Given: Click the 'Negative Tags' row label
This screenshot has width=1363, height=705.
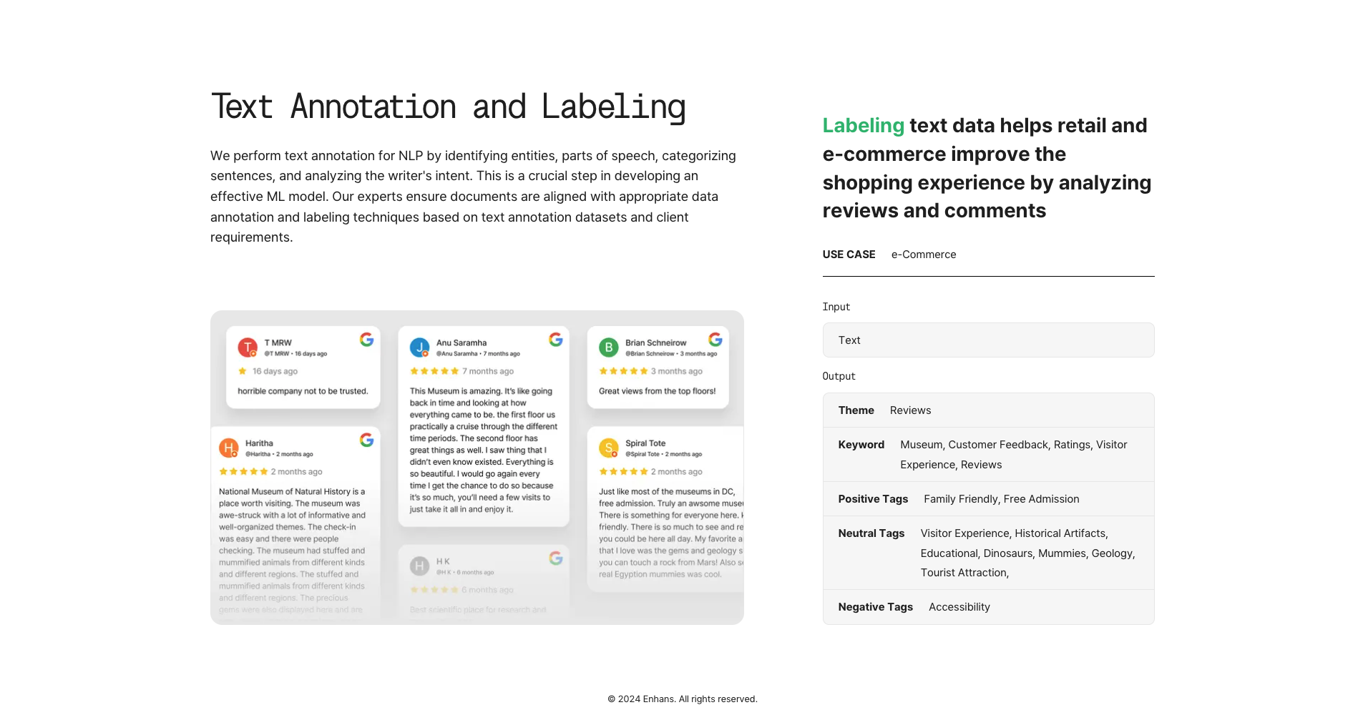Looking at the screenshot, I should (876, 607).
